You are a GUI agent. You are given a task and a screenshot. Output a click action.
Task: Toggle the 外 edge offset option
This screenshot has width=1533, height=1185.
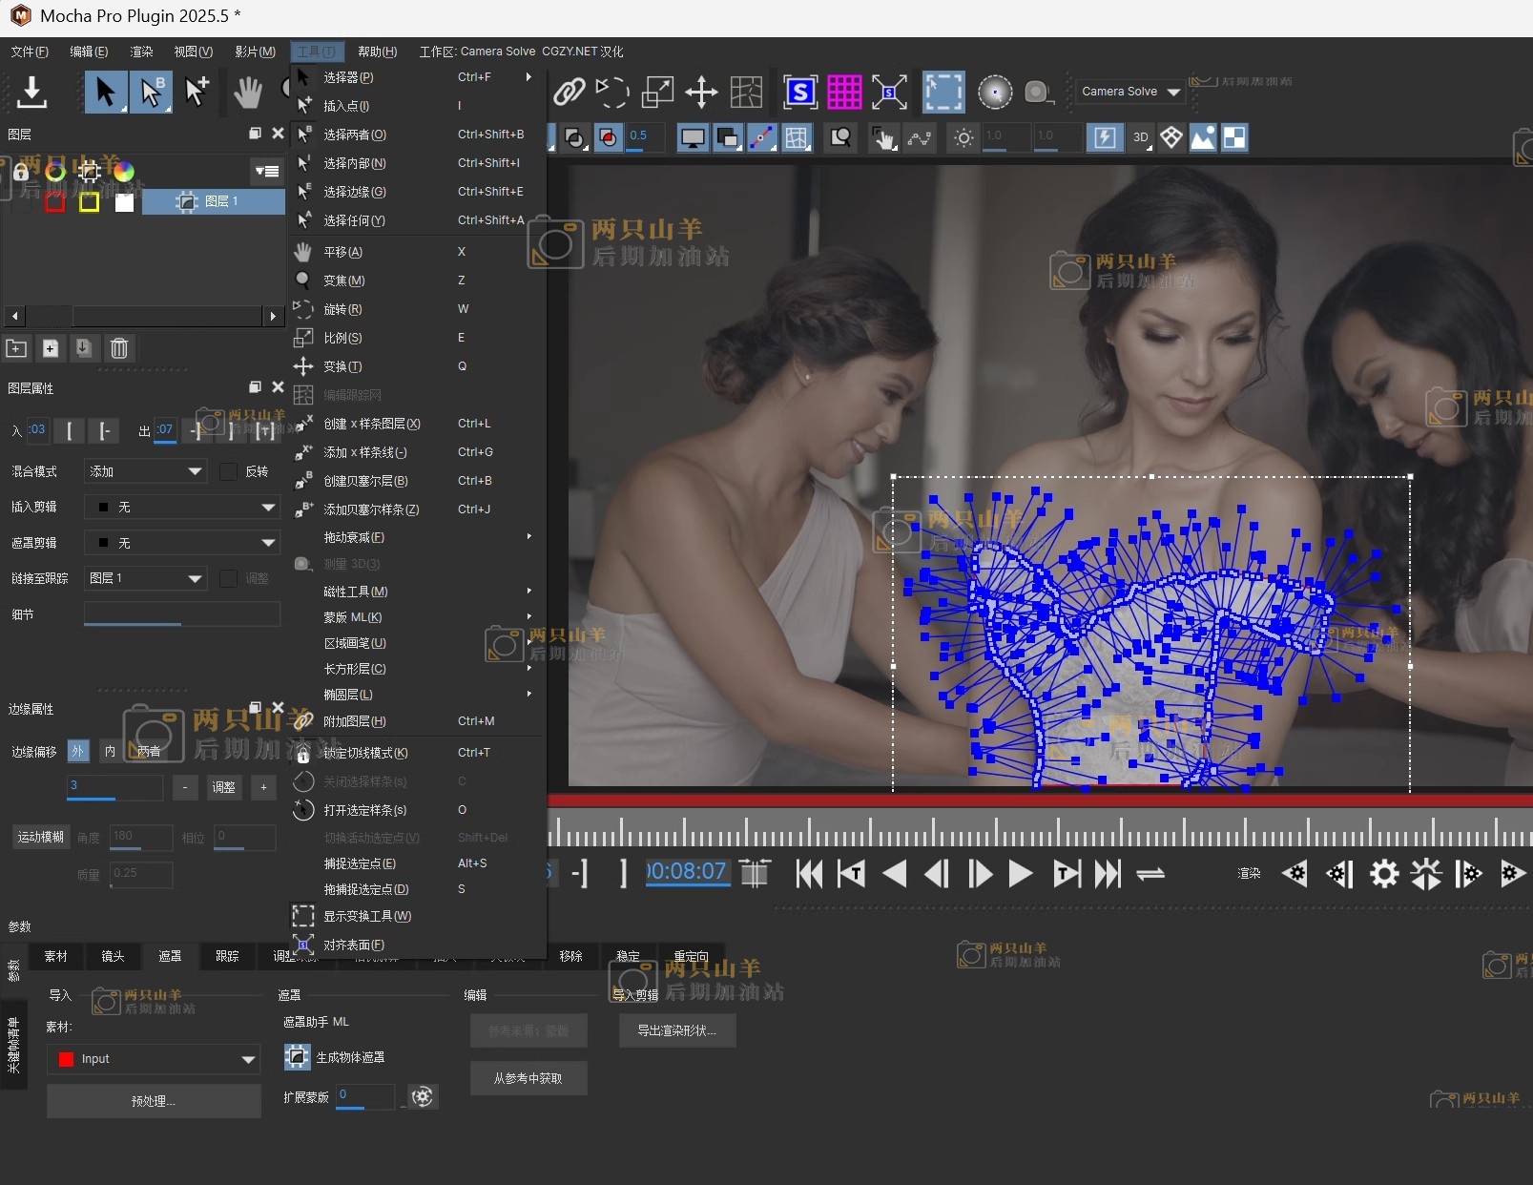pyautogui.click(x=78, y=751)
